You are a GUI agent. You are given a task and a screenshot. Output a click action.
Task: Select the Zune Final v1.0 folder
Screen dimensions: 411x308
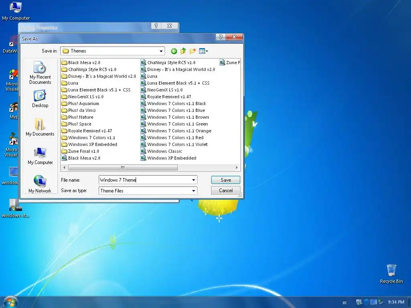[x=80, y=151]
